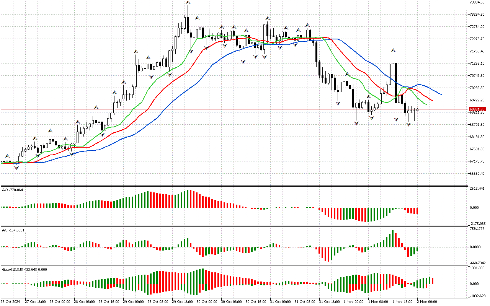Click the 68191.30 price axis value
The width and height of the screenshot is (490, 306).
point(478,137)
